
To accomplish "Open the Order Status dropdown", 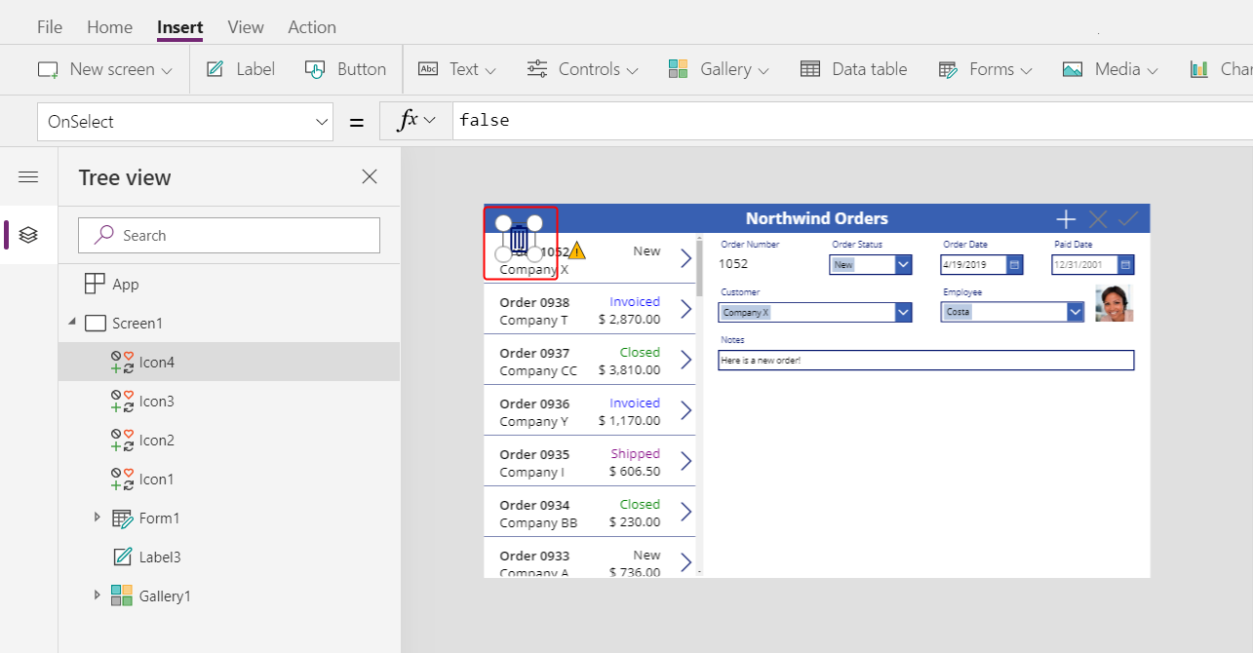I will 903,264.
